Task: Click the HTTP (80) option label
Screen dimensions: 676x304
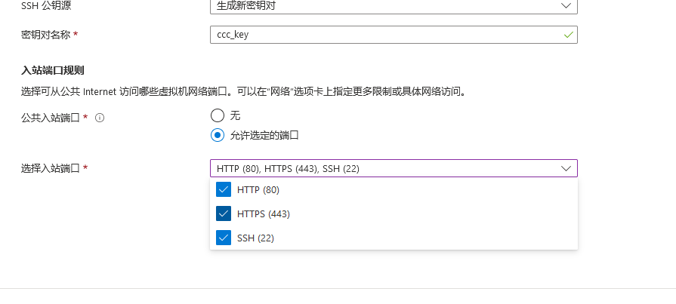Action: [x=258, y=189]
